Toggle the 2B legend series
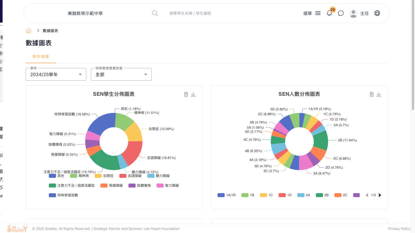Image resolution: width=415 pixels, height=233 pixels. pyautogui.click(x=322, y=195)
